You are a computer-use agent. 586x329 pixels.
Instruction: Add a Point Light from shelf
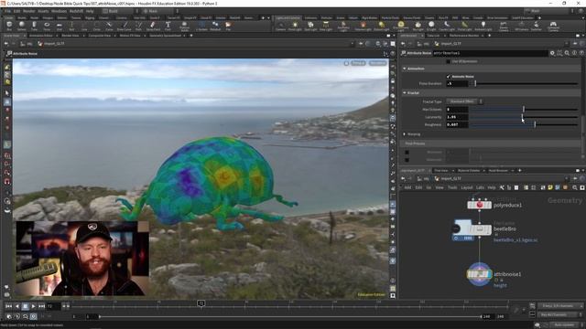coord(295,26)
